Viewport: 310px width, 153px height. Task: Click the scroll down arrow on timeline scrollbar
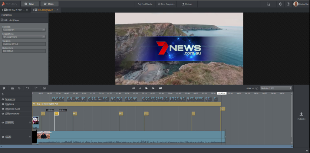pyautogui.click(x=292, y=143)
